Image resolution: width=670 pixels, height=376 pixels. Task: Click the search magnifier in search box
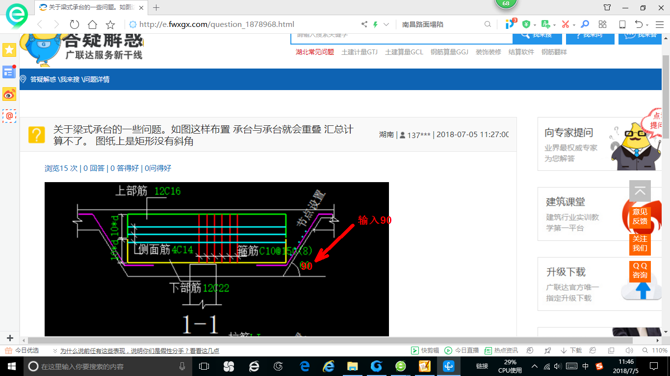coord(488,24)
